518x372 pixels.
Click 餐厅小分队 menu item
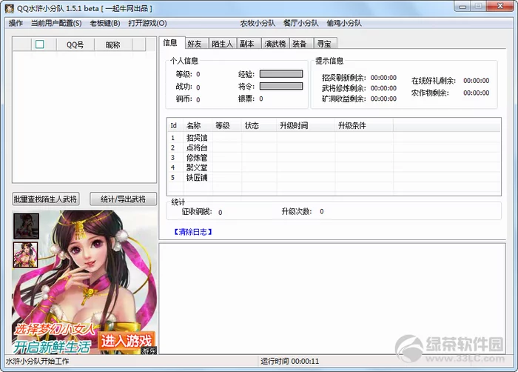(x=300, y=23)
